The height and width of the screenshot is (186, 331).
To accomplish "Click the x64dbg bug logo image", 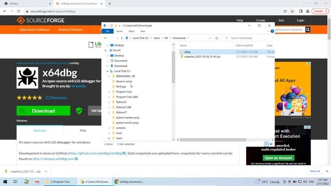I will coord(27,78).
